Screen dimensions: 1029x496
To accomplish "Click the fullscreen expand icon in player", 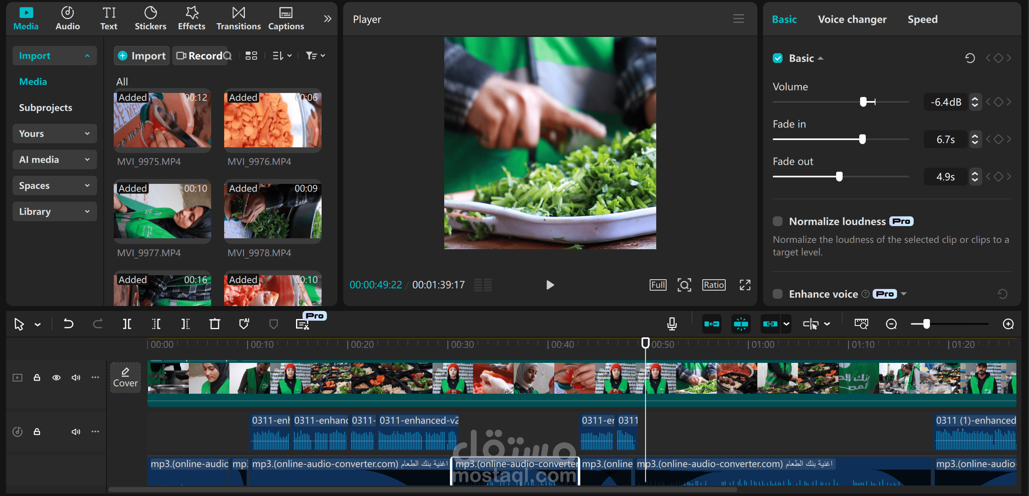I will point(745,285).
